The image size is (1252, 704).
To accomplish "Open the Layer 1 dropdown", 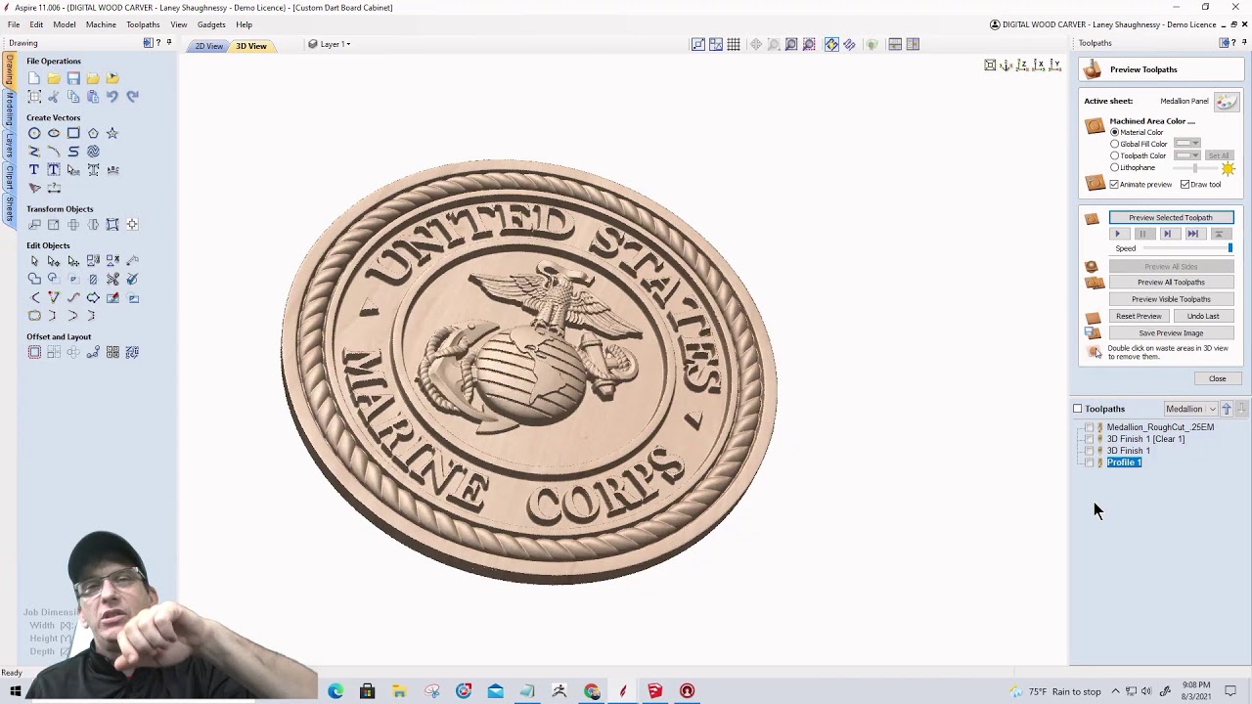I will [330, 44].
